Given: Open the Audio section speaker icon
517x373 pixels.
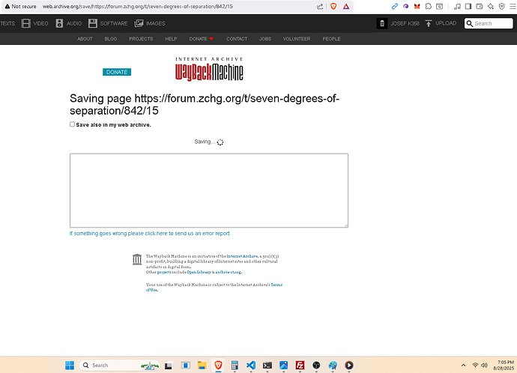Looking at the screenshot, I should [59, 23].
